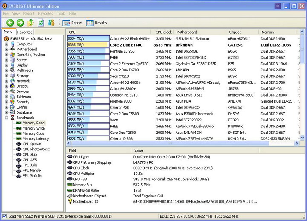Expand the Computer tree node
Image resolution: width=307 pixels, height=221 pixels.
tap(6, 44)
